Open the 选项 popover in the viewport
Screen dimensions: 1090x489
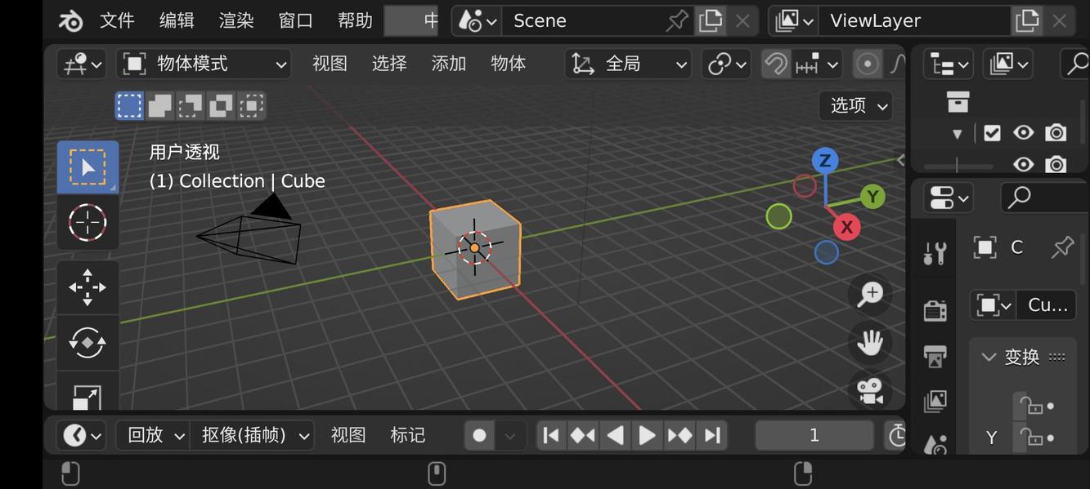click(854, 105)
